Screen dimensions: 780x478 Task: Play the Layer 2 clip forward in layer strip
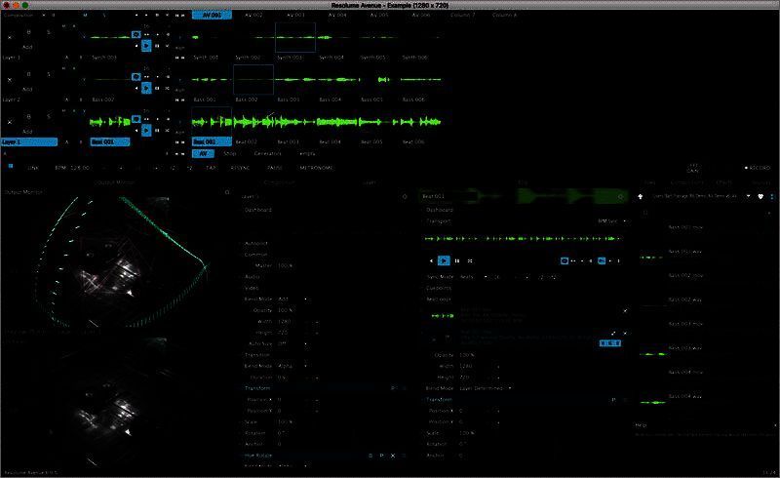[x=145, y=88]
